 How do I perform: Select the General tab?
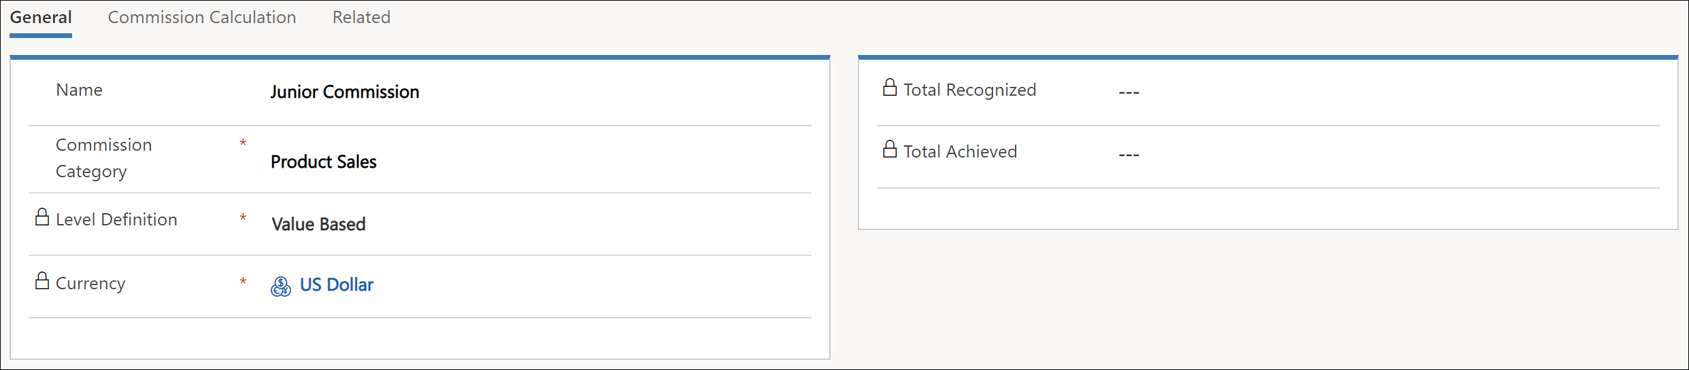[41, 17]
